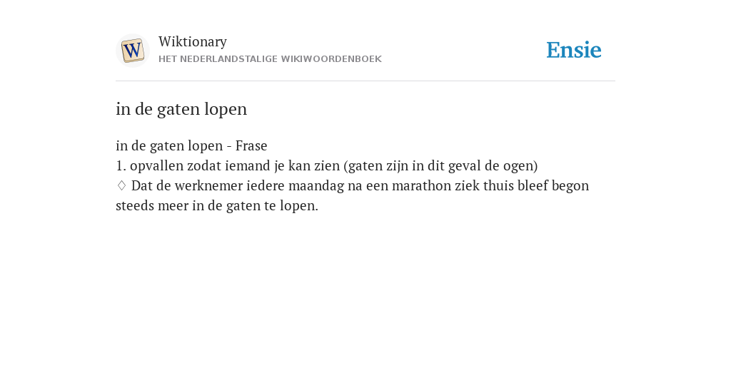Click the word 'WIKIWOORDENBOEK' in the subtitle
Viewport: 731px width, 365px height.
point(331,59)
